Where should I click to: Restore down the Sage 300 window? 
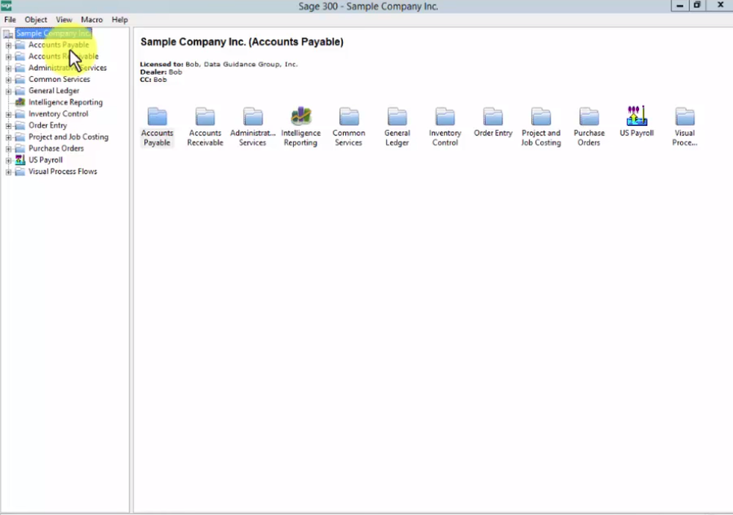(x=696, y=5)
